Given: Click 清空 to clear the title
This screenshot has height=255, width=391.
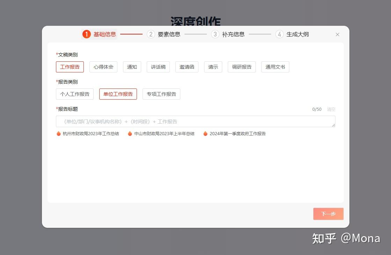Looking at the screenshot, I should coord(331,109).
